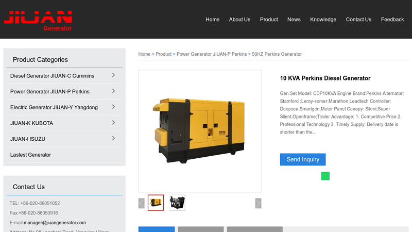Click the Contact Us sidebar heading

click(x=29, y=187)
